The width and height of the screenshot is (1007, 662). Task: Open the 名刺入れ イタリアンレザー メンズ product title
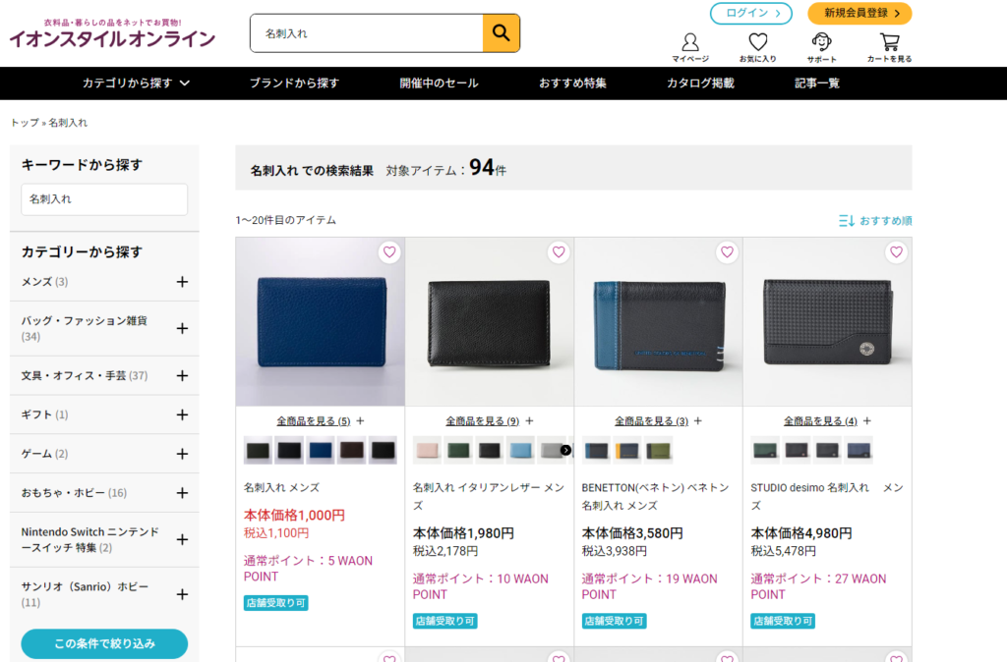click(489, 497)
